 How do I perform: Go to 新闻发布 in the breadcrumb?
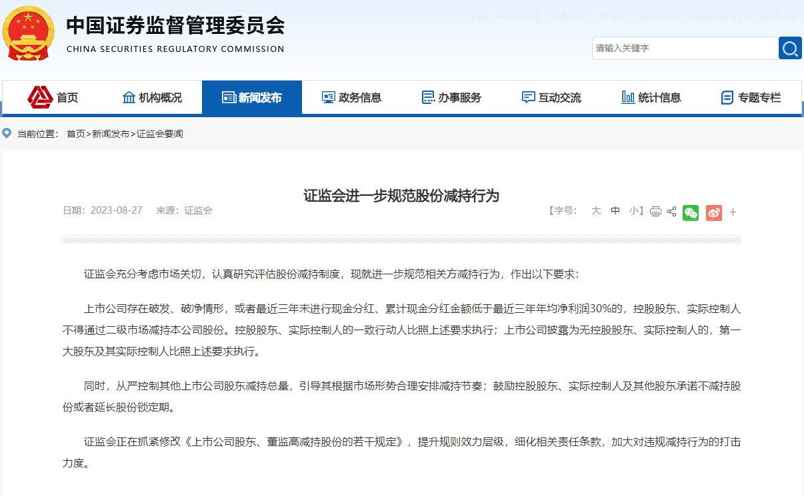pos(111,134)
